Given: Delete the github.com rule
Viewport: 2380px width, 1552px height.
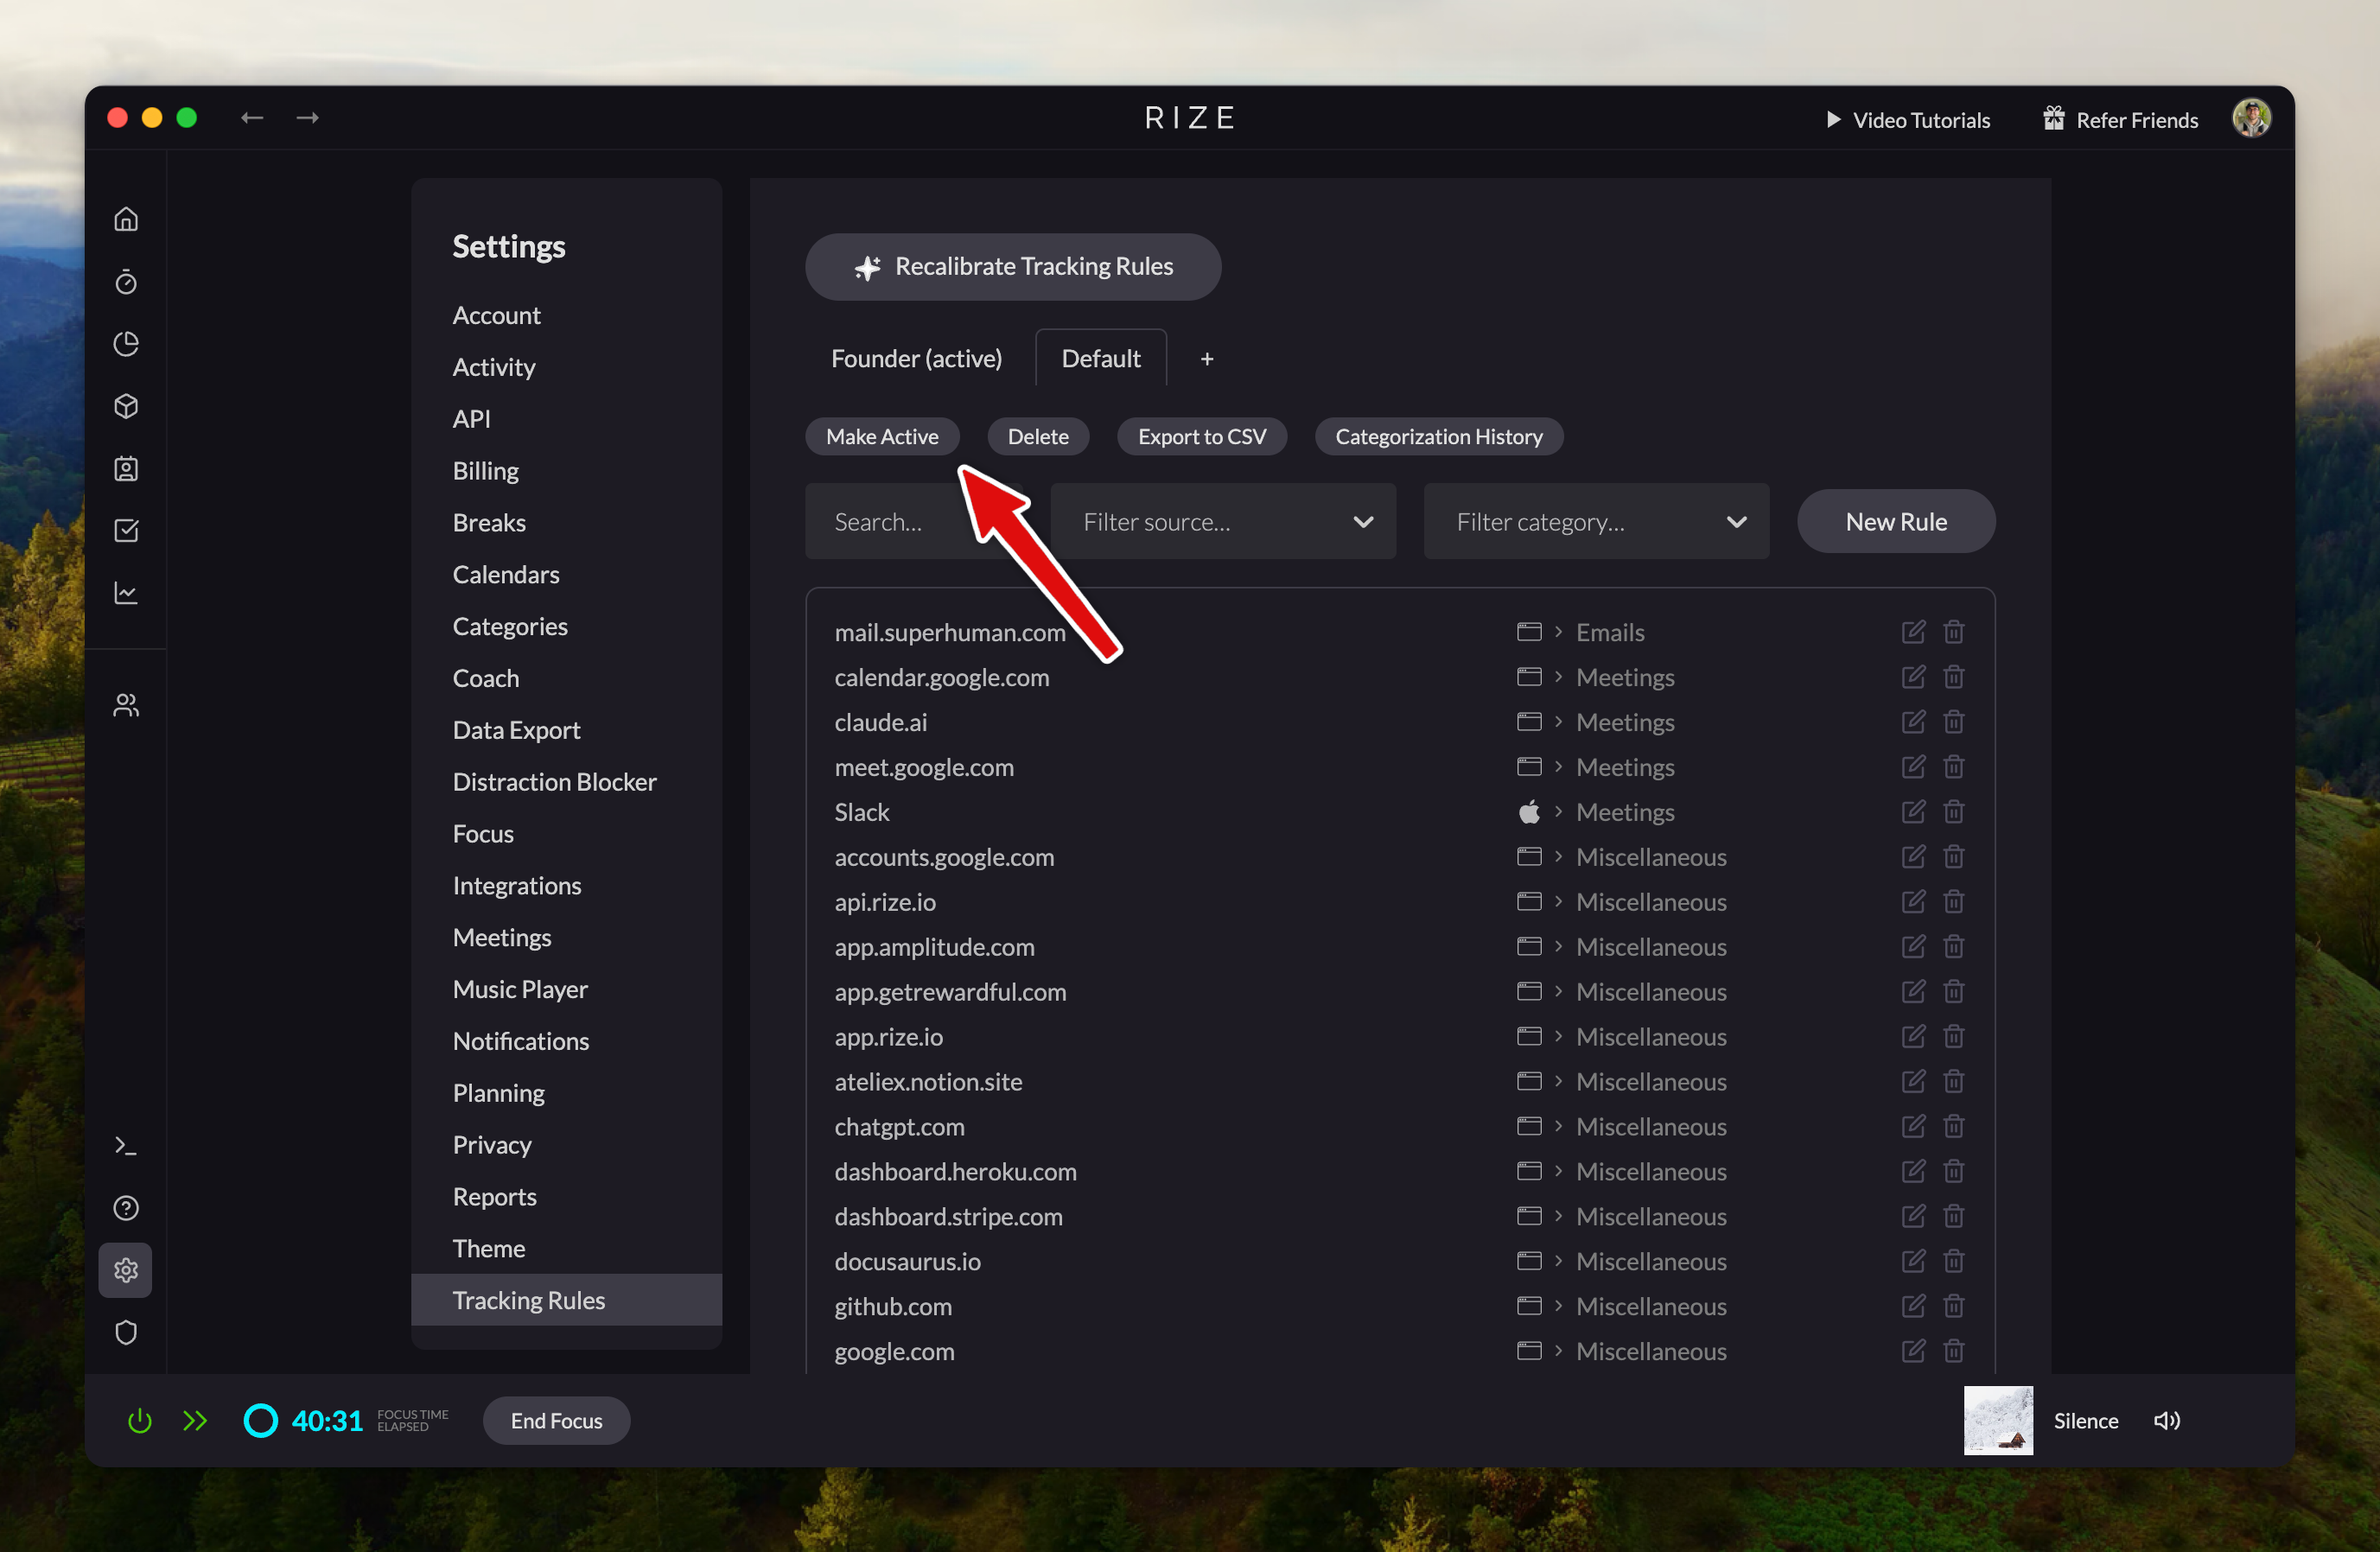Looking at the screenshot, I should [x=1953, y=1306].
